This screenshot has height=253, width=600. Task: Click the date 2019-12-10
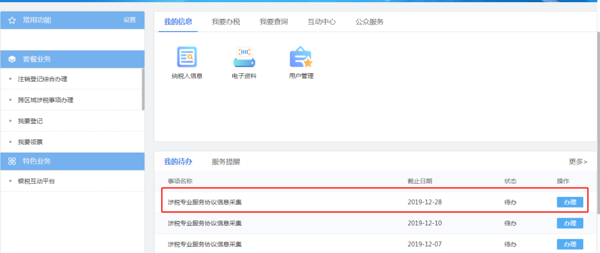pos(425,223)
